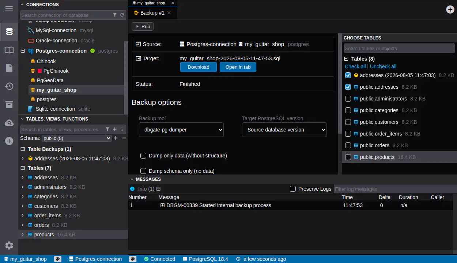Toggle Preserve Logs checkbox

[x=293, y=189]
